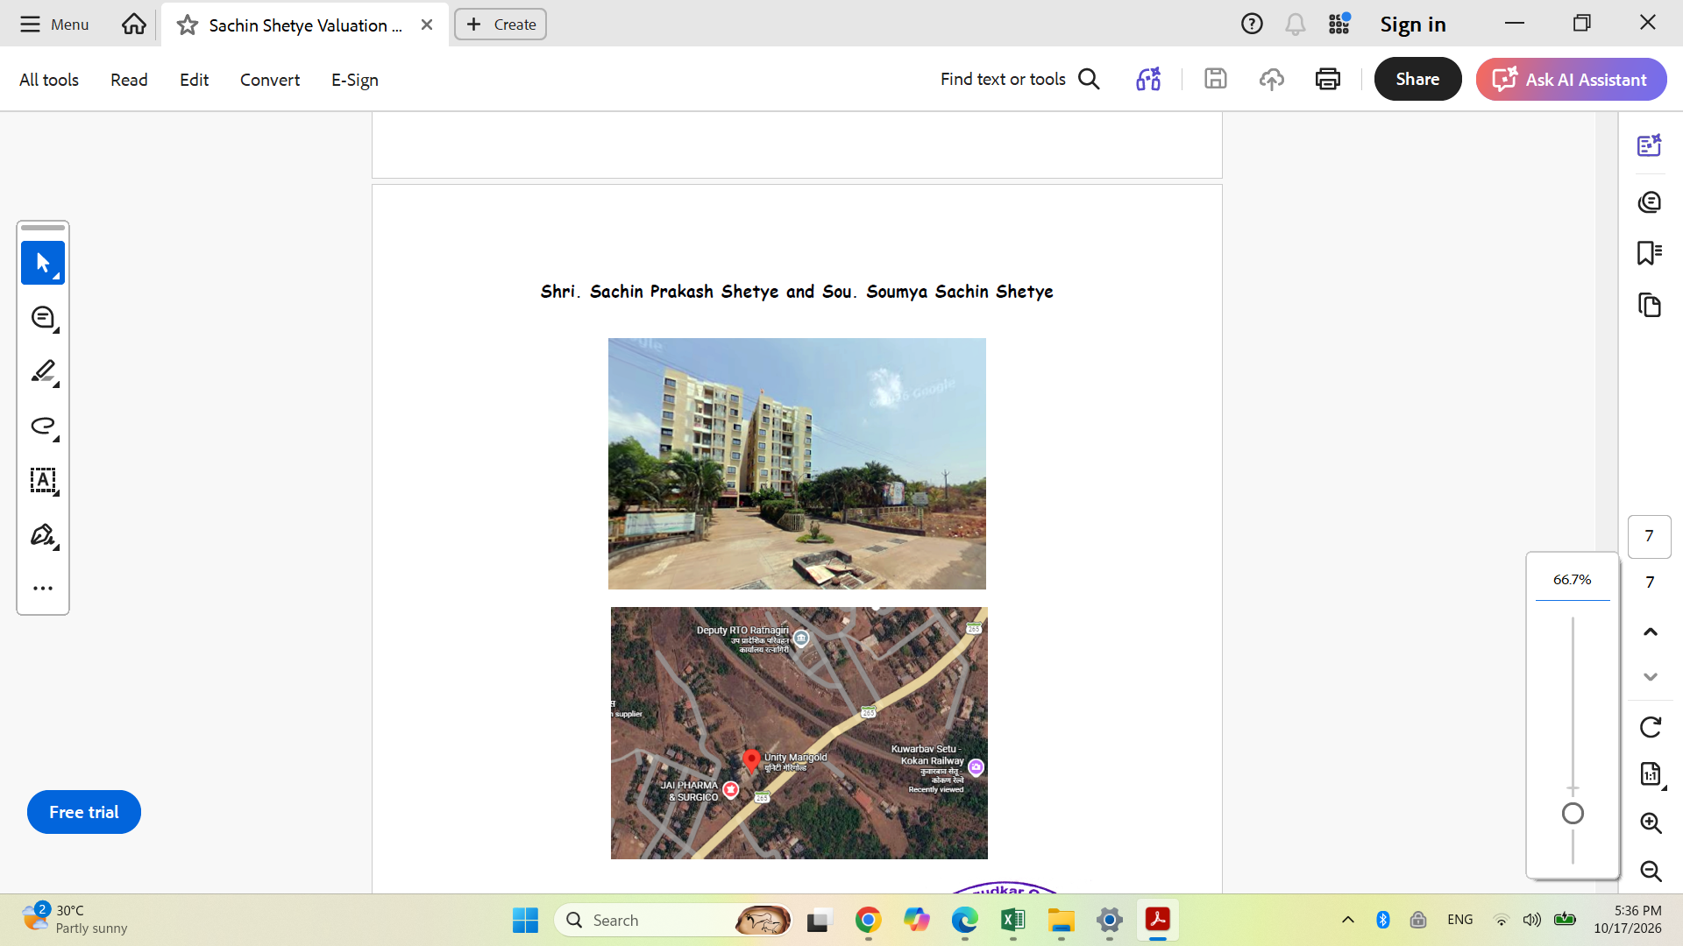Viewport: 1683px width, 946px height.
Task: Open the All tools menu
Action: coord(49,80)
